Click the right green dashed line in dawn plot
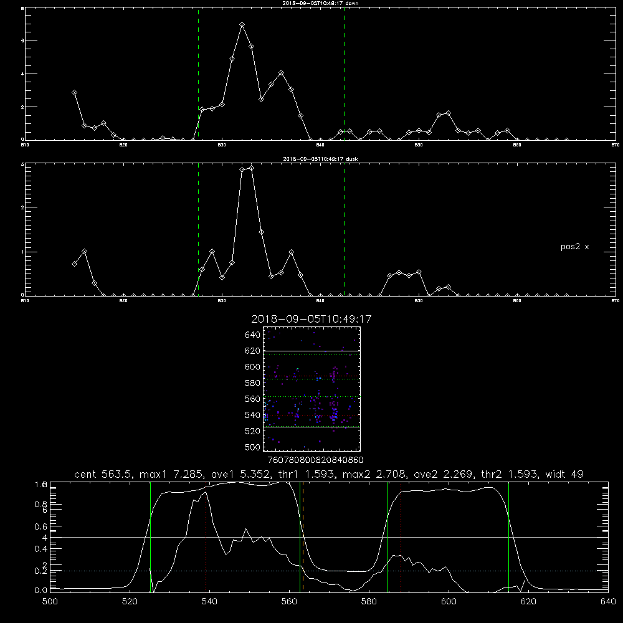 point(344,74)
